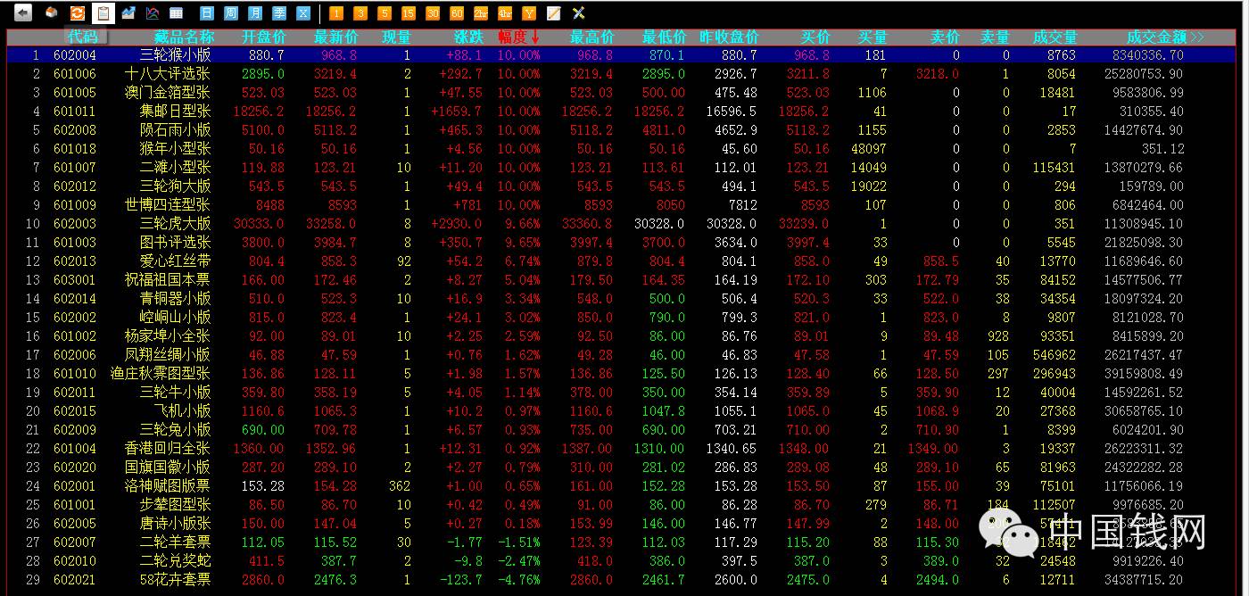Click code 601004 in the list
The height and width of the screenshot is (596, 1249).
click(x=75, y=448)
